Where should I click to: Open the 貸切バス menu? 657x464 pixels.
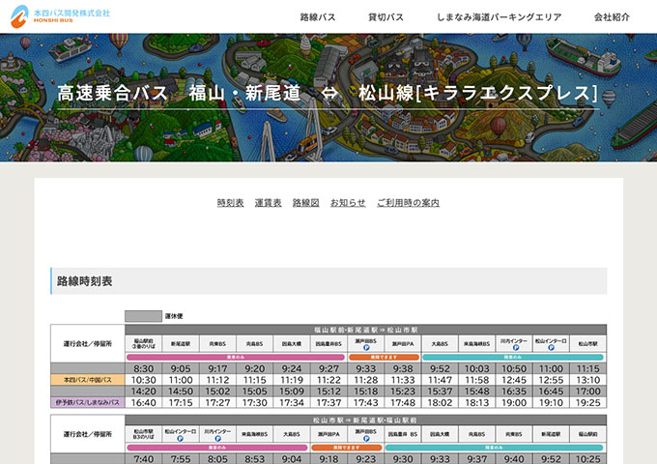[386, 17]
